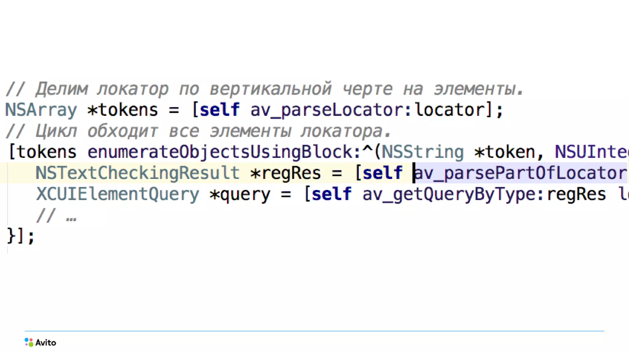The width and height of the screenshot is (629, 353).
Task: Click the comment about dividing locator by vertical bar
Action: [x=264, y=89]
